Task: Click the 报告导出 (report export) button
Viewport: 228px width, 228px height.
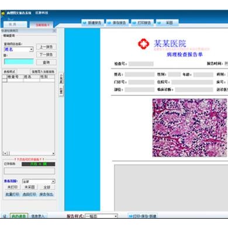Action: pos(46,194)
